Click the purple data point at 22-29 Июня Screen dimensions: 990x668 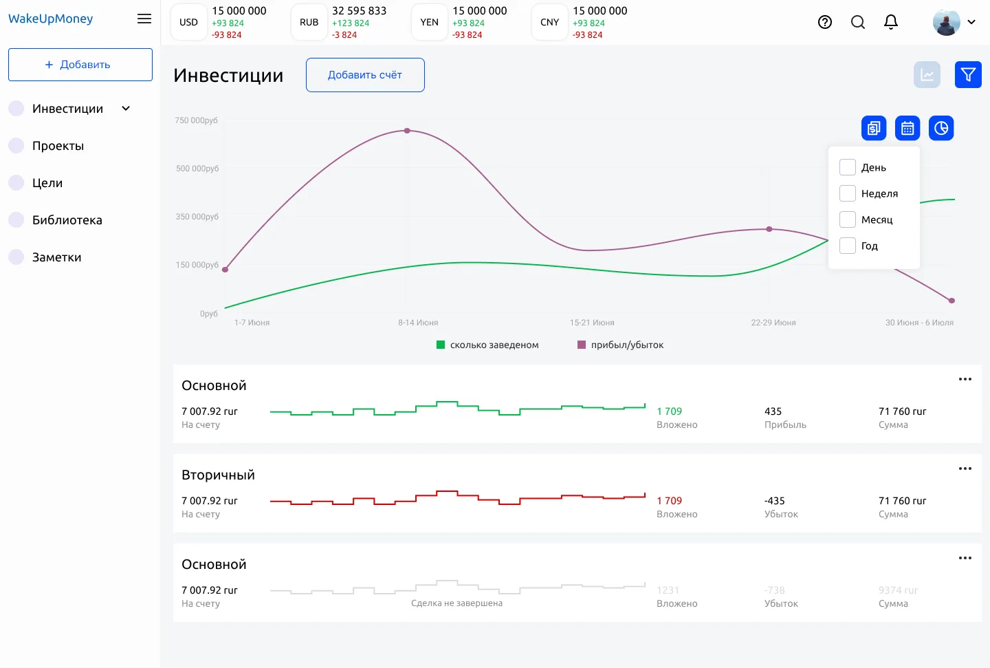click(x=769, y=229)
